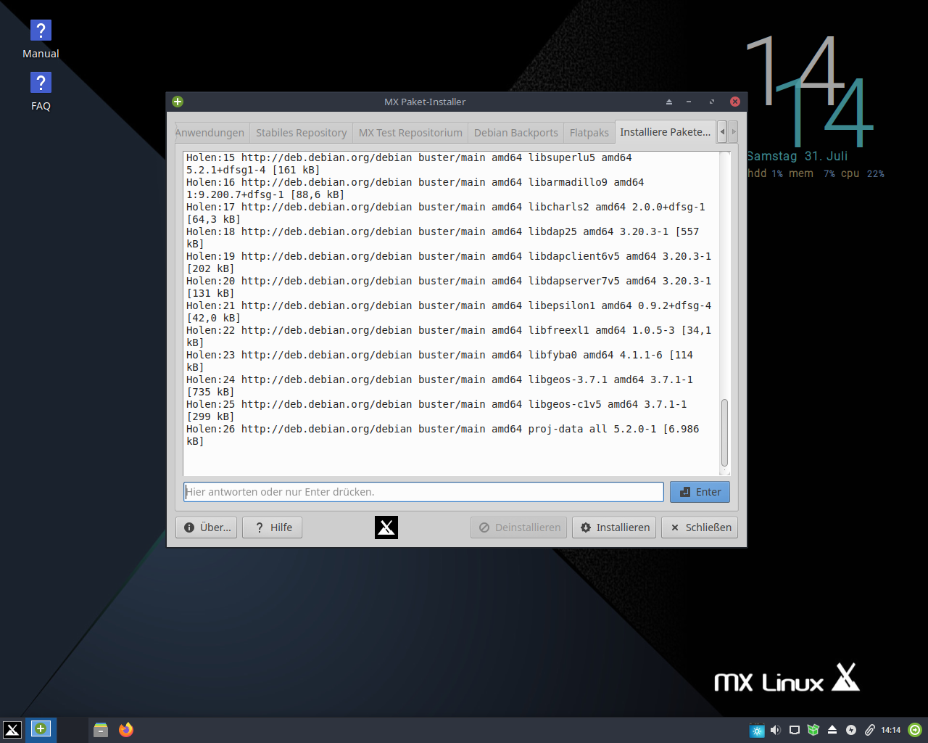928x743 pixels.
Task: Click the MX logo in installer footer
Action: 386,528
